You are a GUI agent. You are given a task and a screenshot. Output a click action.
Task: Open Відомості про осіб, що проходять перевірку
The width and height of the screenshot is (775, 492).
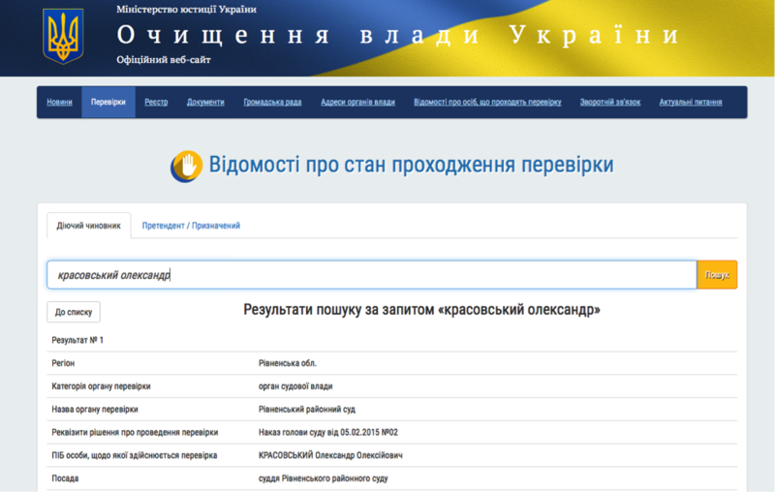tap(487, 103)
